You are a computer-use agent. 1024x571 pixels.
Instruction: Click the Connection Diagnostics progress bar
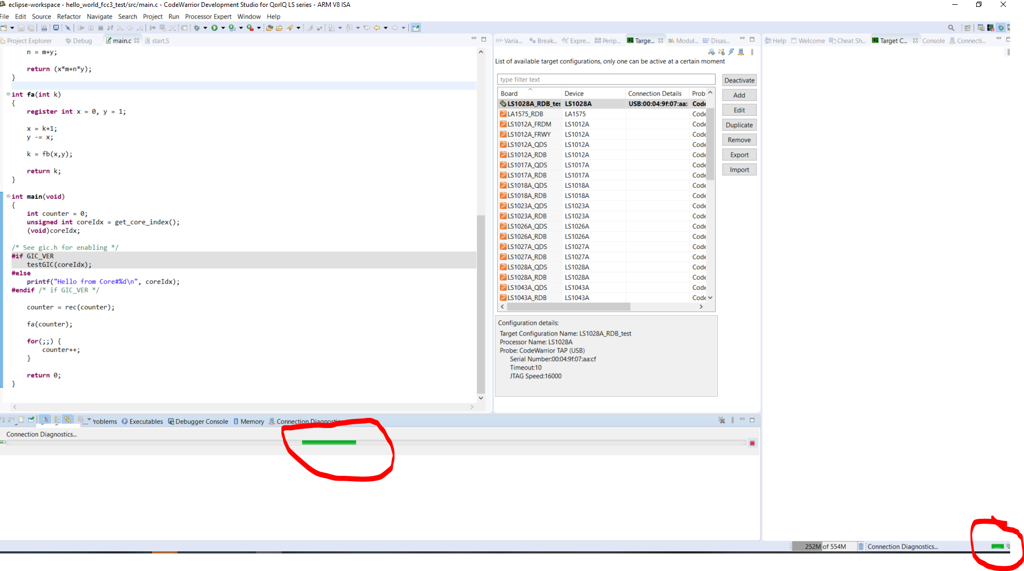pos(329,442)
